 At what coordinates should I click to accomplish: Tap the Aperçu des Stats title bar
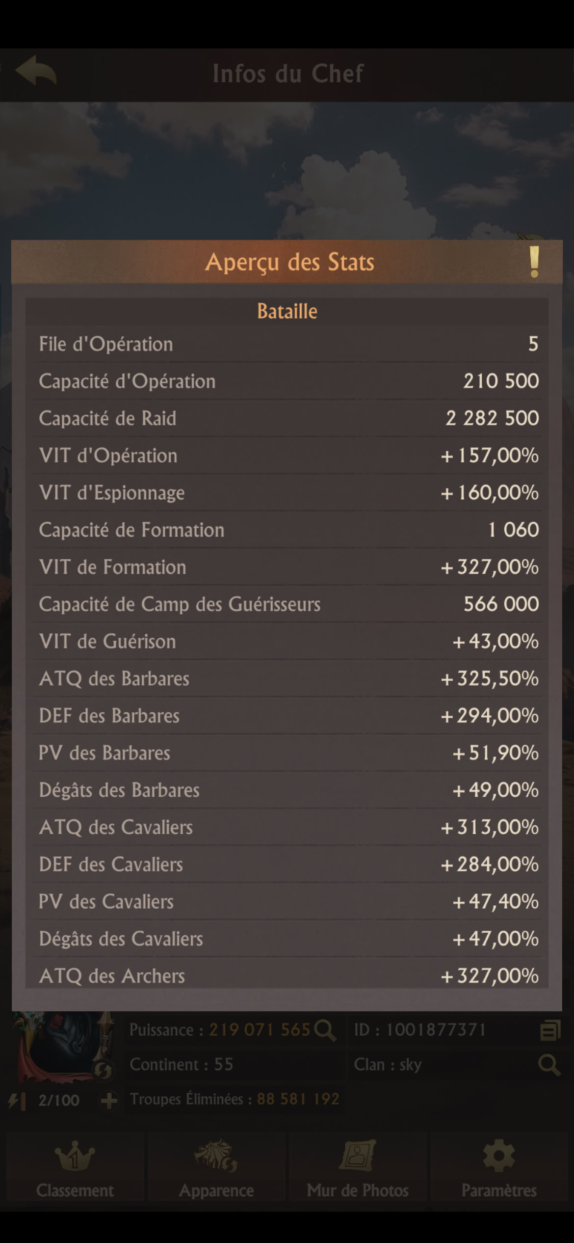point(288,262)
